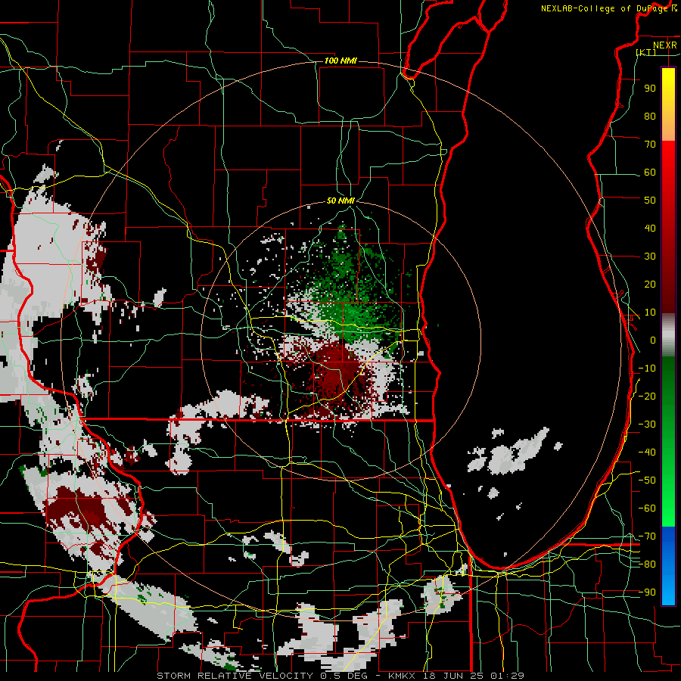Select the -50 value on the velocity scale
The image size is (681, 681).
point(647,480)
